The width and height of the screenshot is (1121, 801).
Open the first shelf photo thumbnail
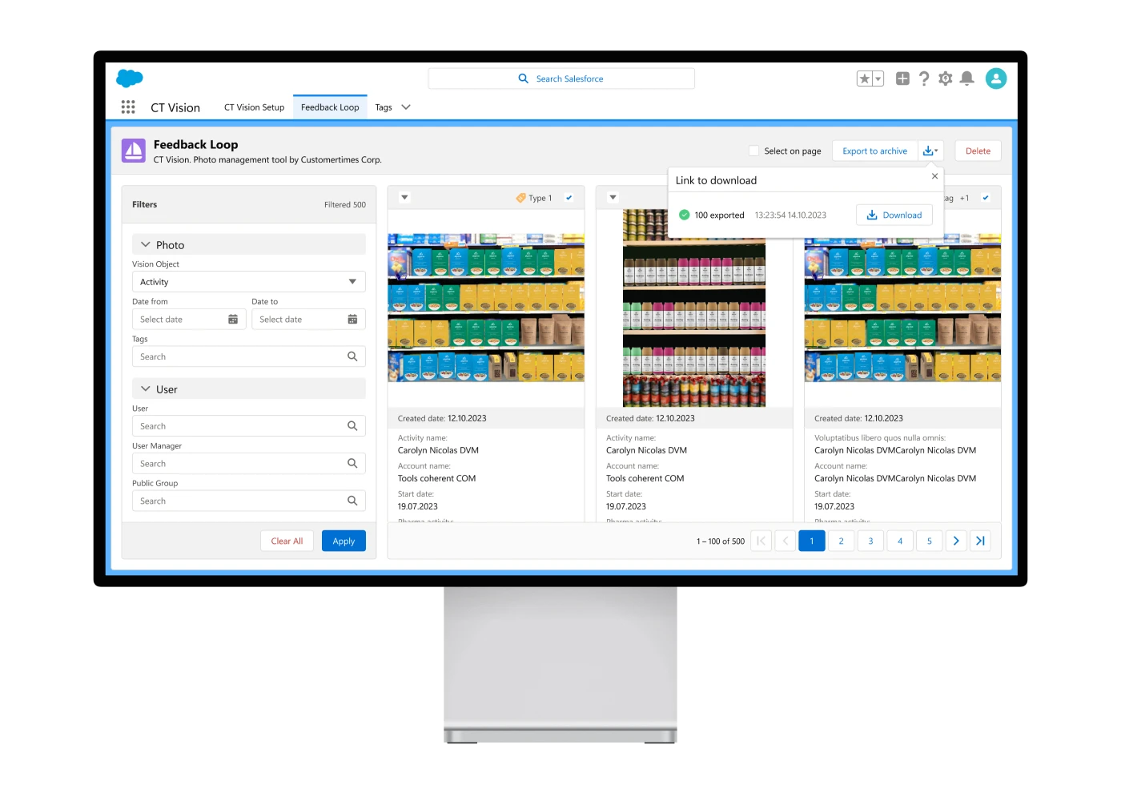[486, 308]
